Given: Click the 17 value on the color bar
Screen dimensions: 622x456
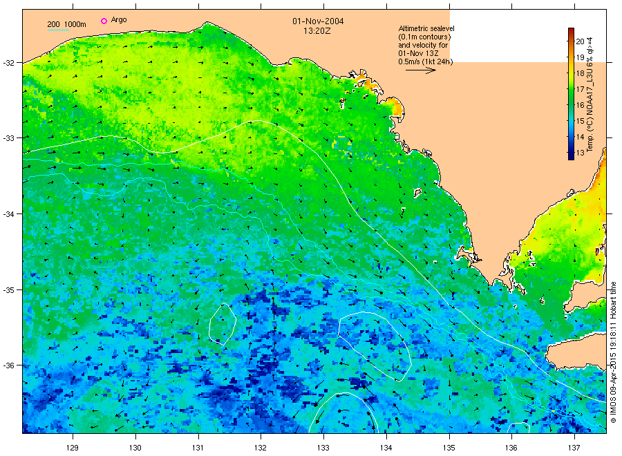Looking at the screenshot, I should click(581, 89).
